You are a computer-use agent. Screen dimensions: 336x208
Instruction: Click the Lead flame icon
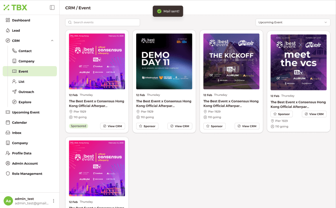8,30
